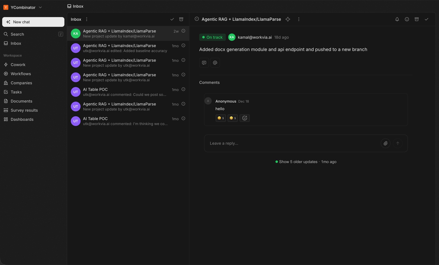This screenshot has height=265, width=439.
Task: Open the AI Table POC 'I'm thinking we' notification
Action: click(x=128, y=121)
